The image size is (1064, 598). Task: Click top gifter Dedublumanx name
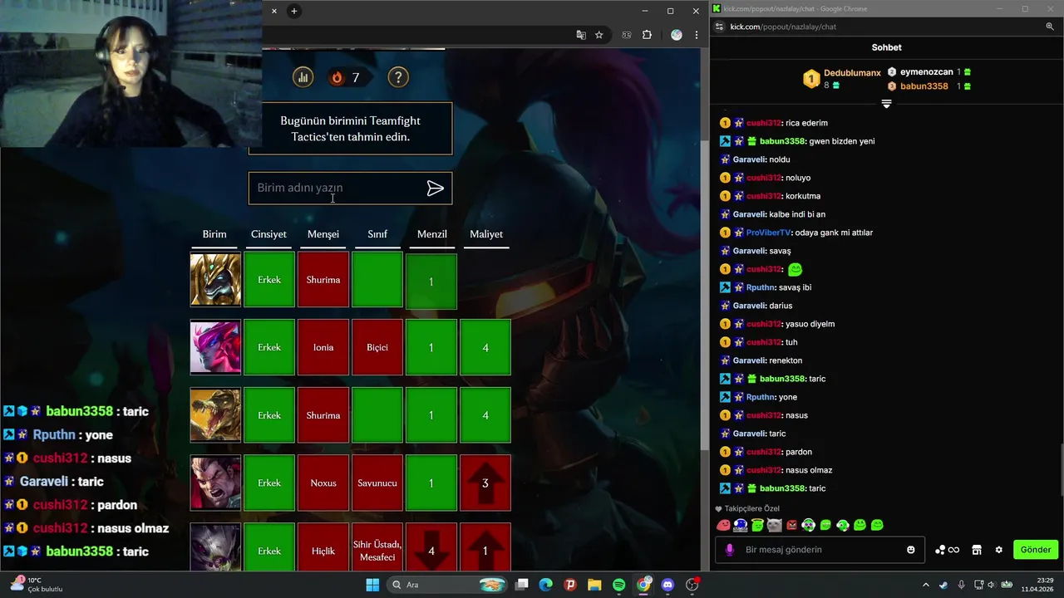coord(852,73)
